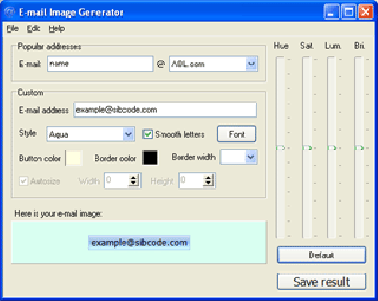Open the File menu
Viewport: 378px width, 301px height.
[x=13, y=29]
